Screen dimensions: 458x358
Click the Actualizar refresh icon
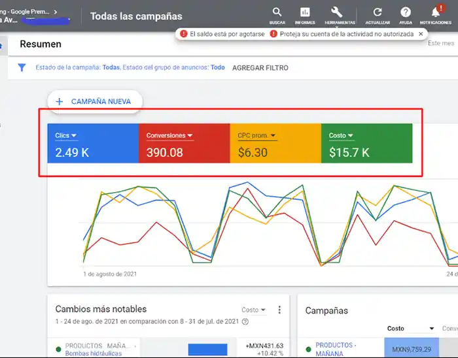[x=378, y=16]
